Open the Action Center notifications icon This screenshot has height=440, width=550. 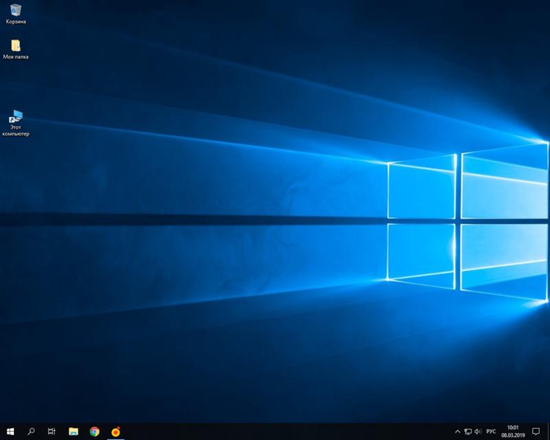click(536, 432)
